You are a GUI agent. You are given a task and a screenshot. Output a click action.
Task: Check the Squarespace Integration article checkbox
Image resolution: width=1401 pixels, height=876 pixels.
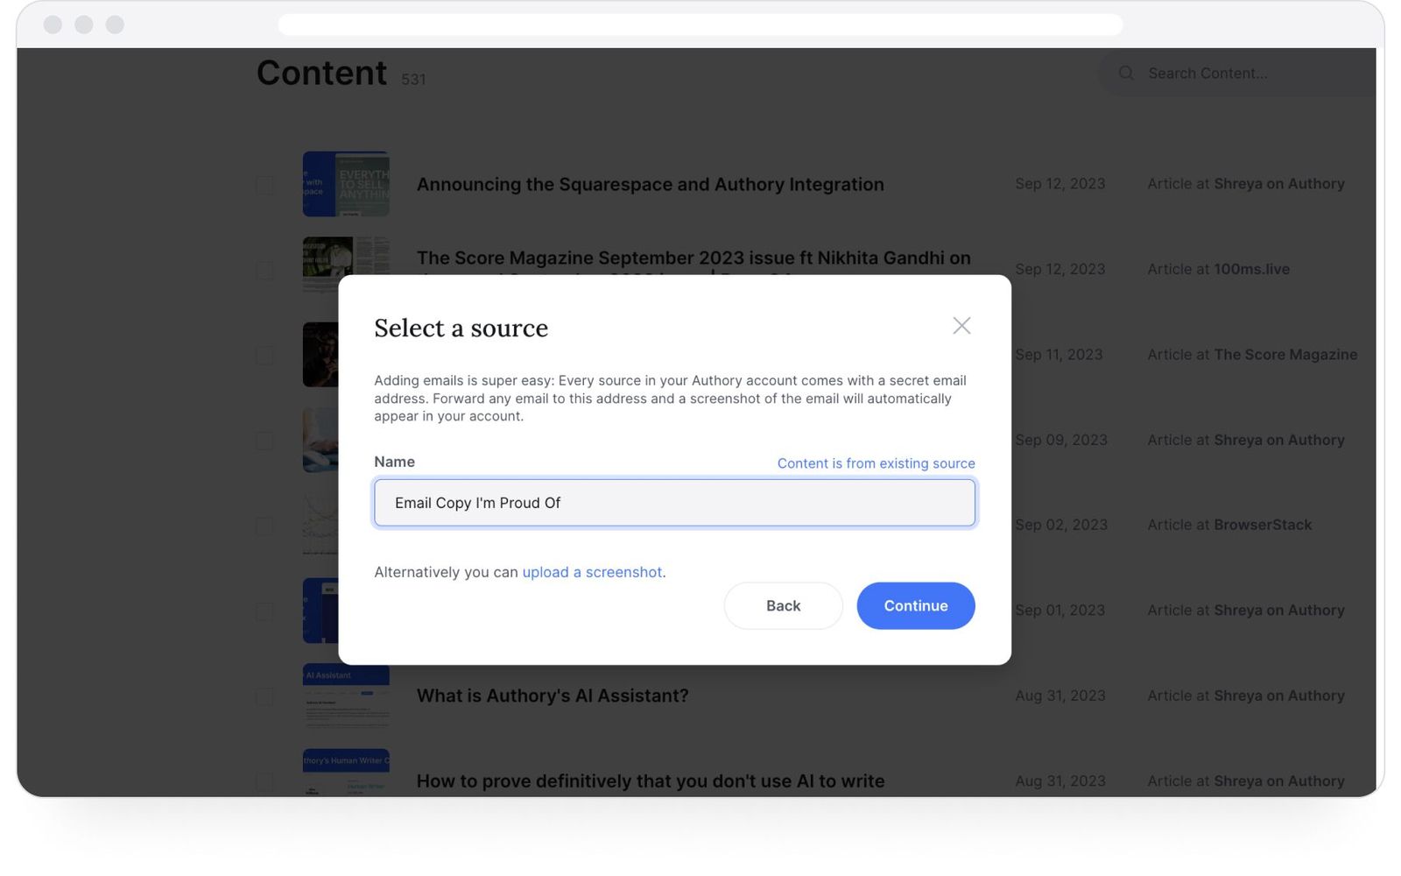[265, 184]
